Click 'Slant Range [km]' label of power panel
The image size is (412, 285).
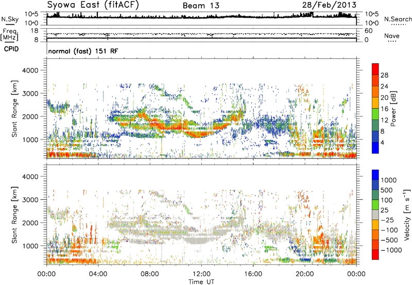pos(14,109)
